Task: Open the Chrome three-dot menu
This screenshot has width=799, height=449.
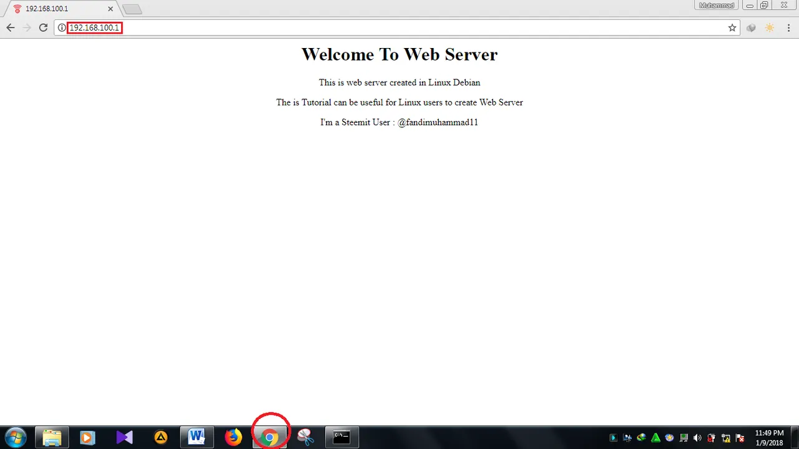Action: [790, 27]
